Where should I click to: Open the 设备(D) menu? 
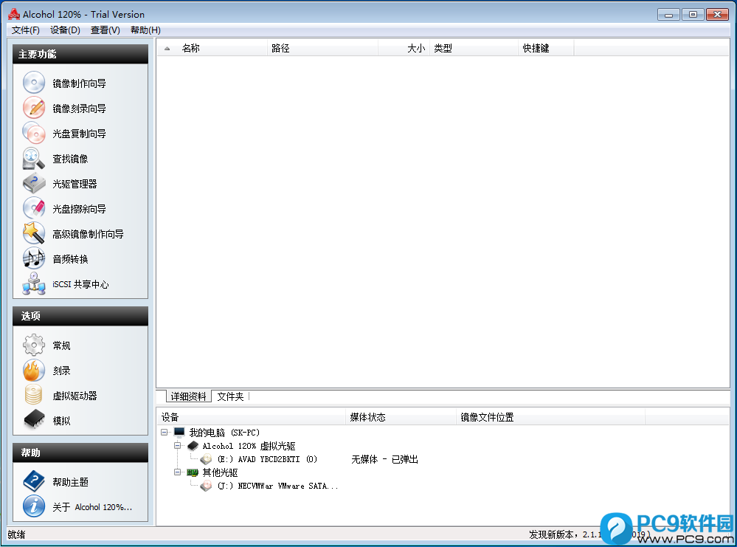[x=65, y=30]
